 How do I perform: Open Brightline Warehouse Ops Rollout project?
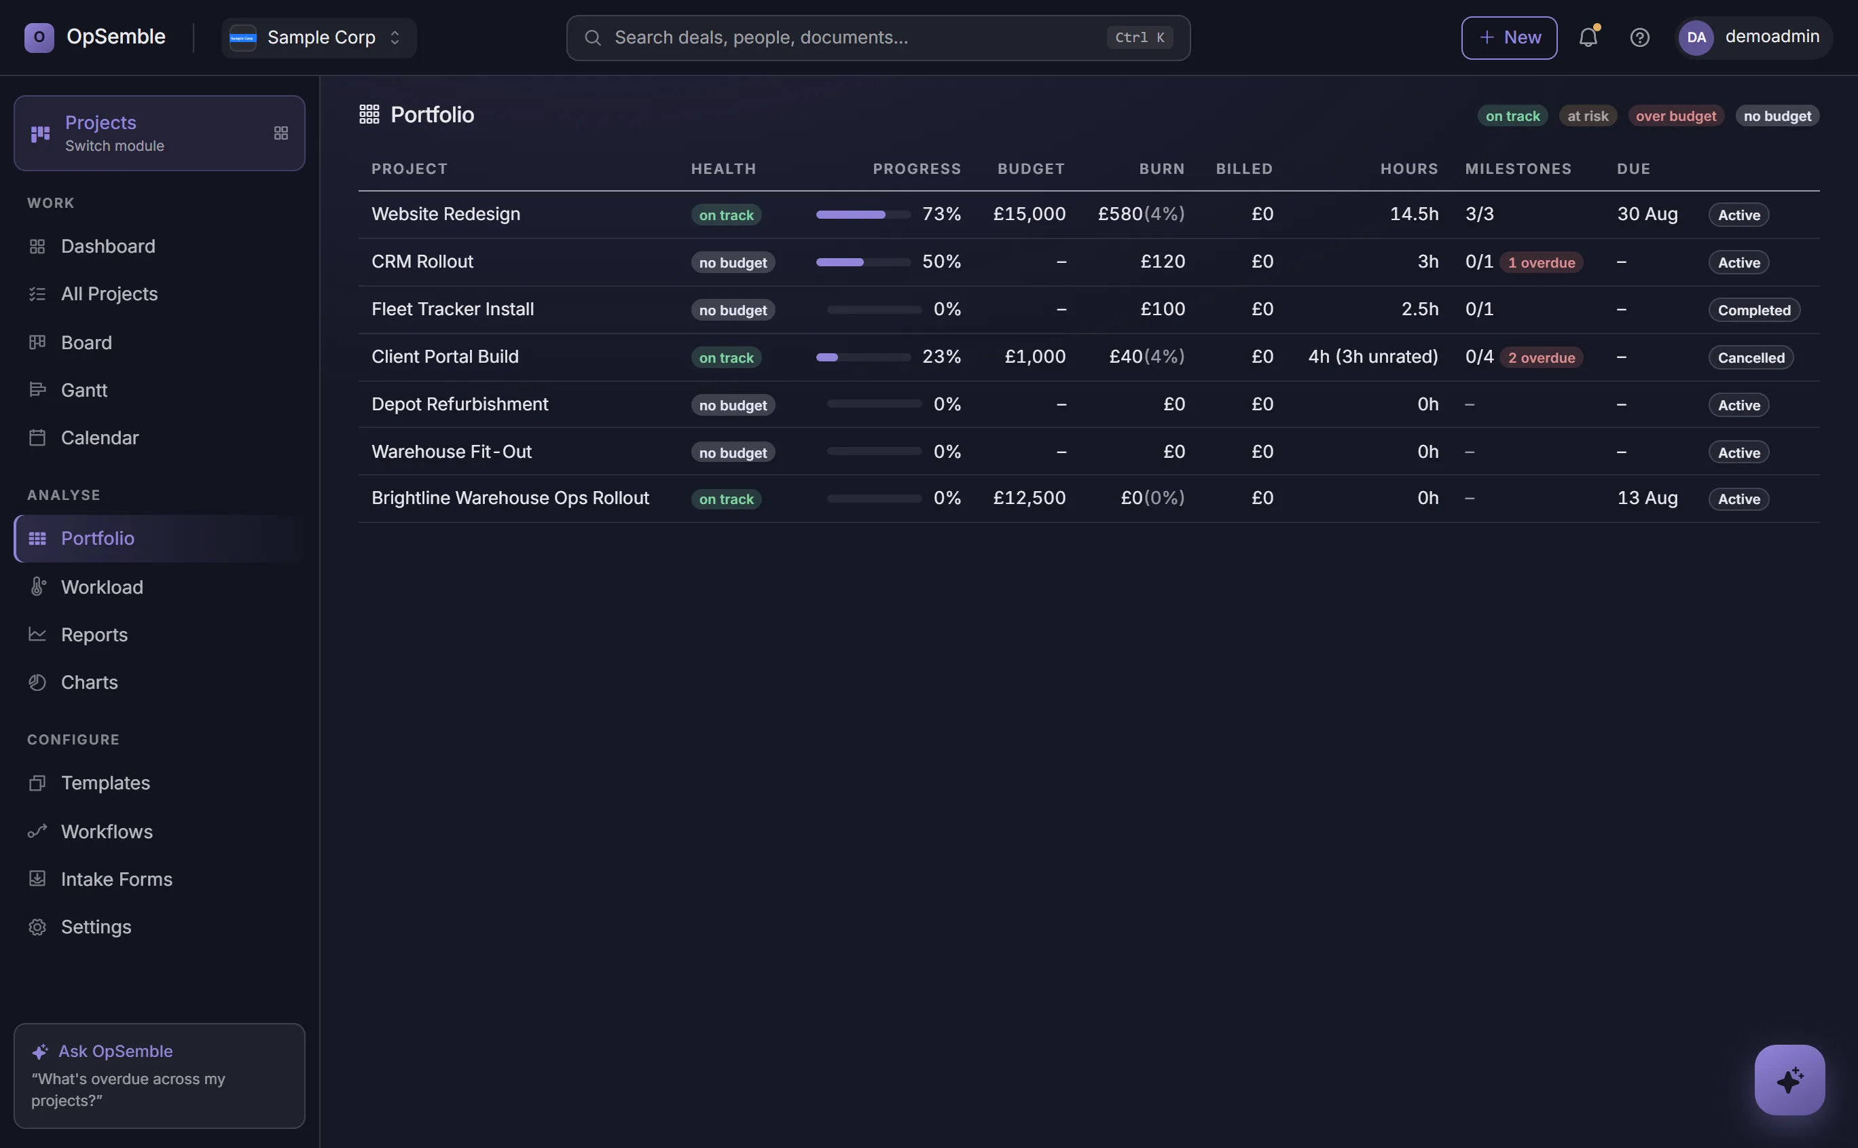click(510, 498)
